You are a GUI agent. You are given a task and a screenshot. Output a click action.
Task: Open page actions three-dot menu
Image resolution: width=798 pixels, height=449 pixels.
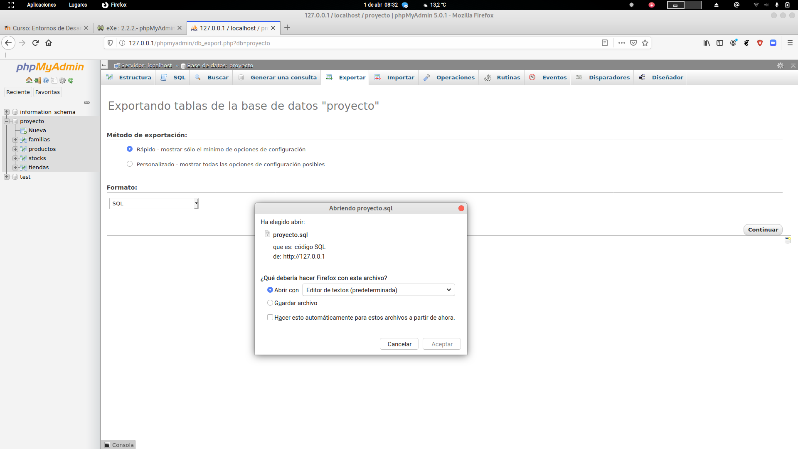click(x=622, y=43)
